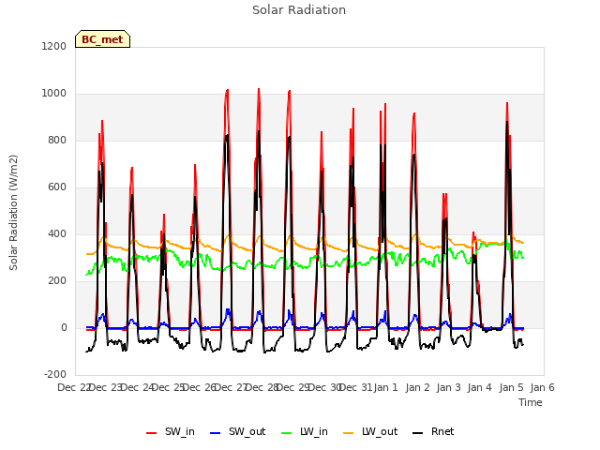Click the Dec 25 SW_in peak

[x=164, y=216]
